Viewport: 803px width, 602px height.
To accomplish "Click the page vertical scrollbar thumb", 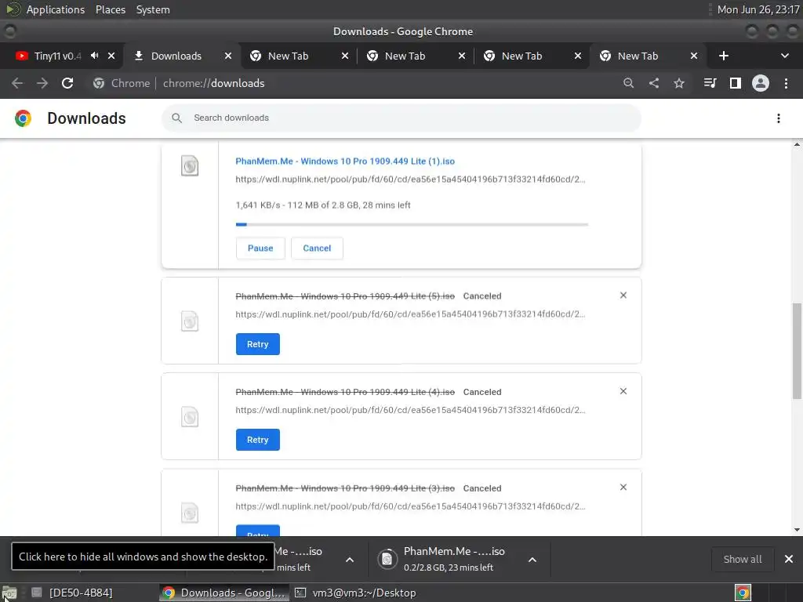I will point(797,351).
